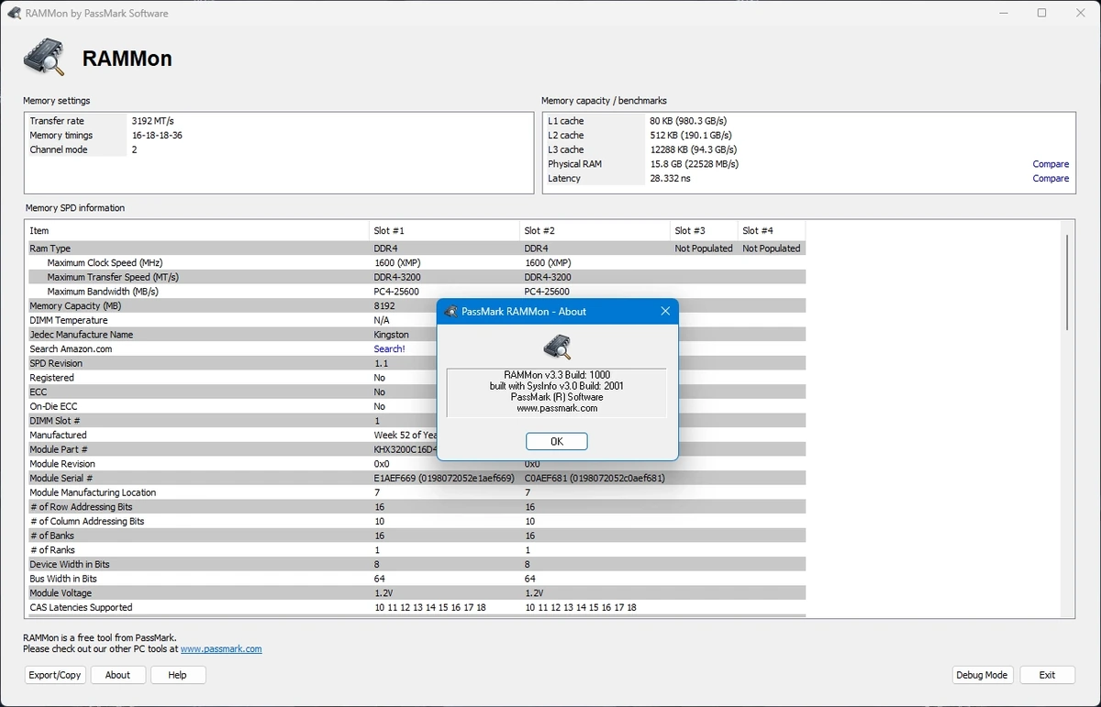Confirm the About dialog with OK
The width and height of the screenshot is (1101, 707).
(x=557, y=442)
